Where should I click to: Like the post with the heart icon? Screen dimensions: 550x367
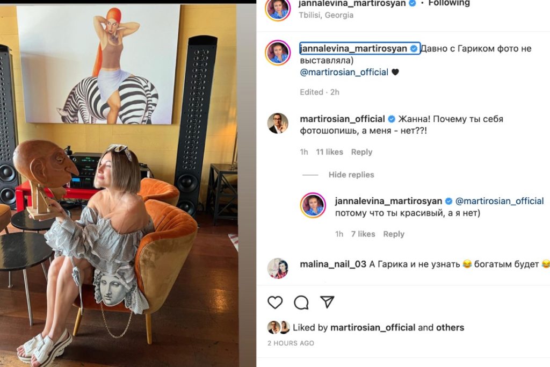coord(275,303)
